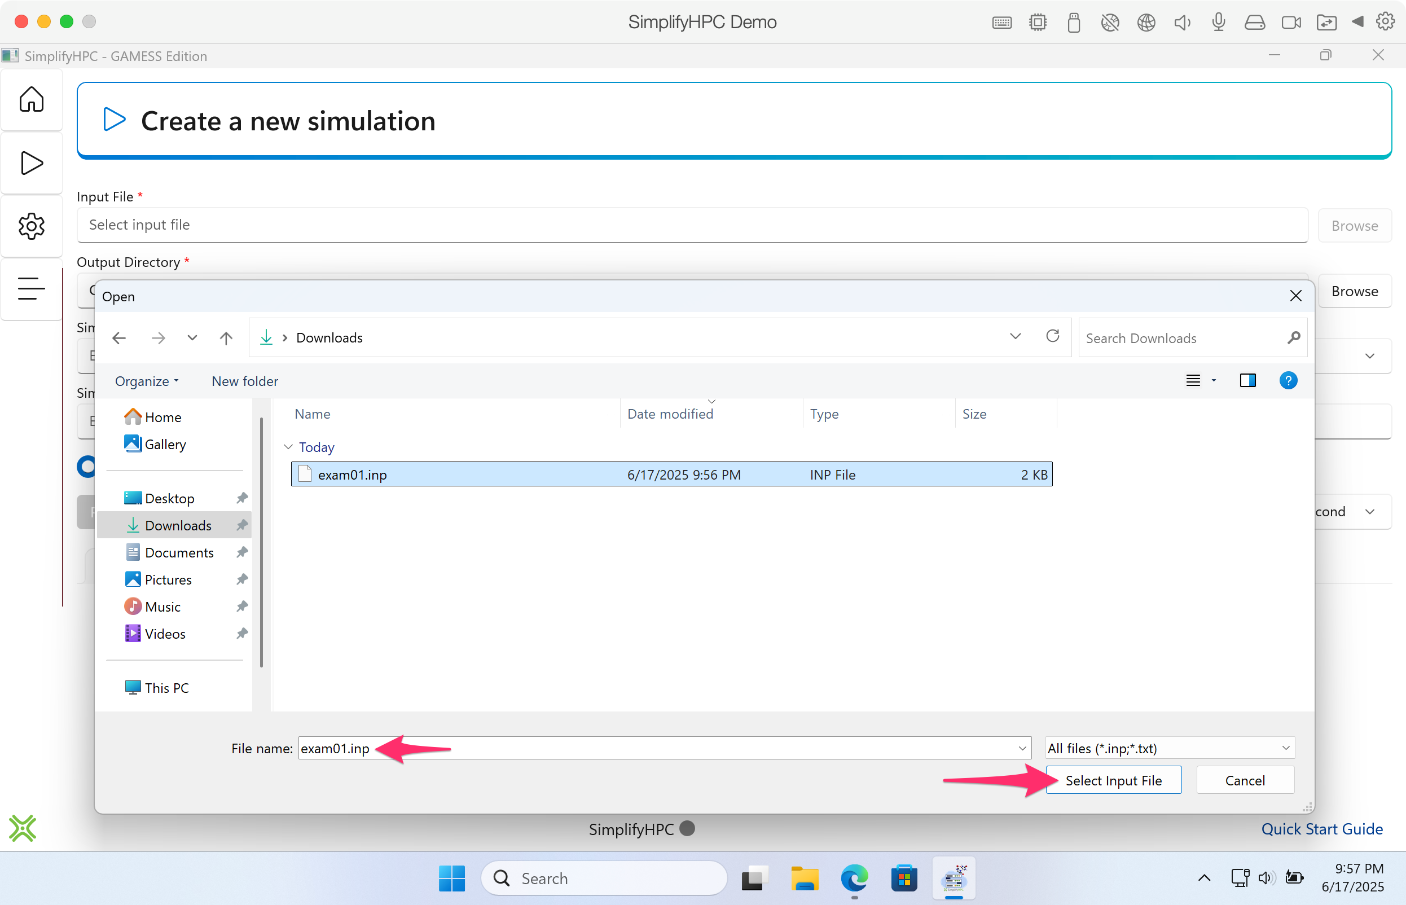Open the Settings gear in app sidebar

(x=31, y=226)
